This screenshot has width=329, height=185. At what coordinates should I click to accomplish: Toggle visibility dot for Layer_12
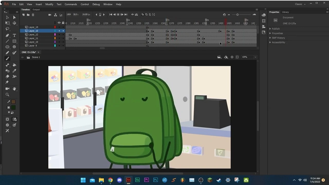coord(59,35)
